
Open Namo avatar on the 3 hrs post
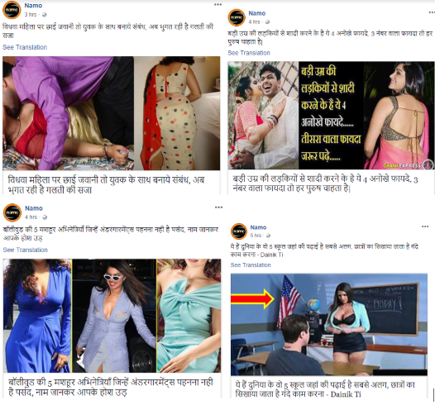[12, 10]
